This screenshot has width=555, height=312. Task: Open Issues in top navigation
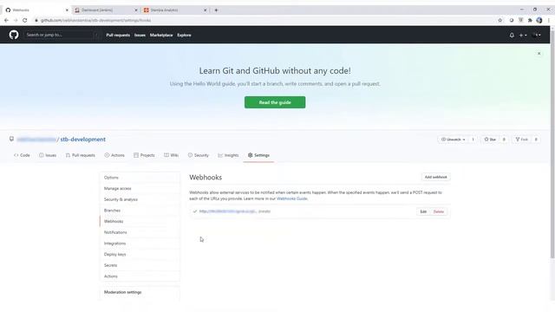(140, 35)
